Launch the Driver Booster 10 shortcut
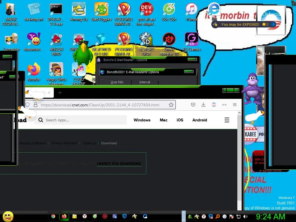This screenshot has height=222, width=296. coord(169,44)
